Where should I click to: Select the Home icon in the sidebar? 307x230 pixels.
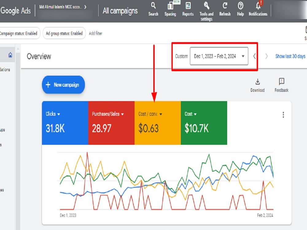point(10,54)
